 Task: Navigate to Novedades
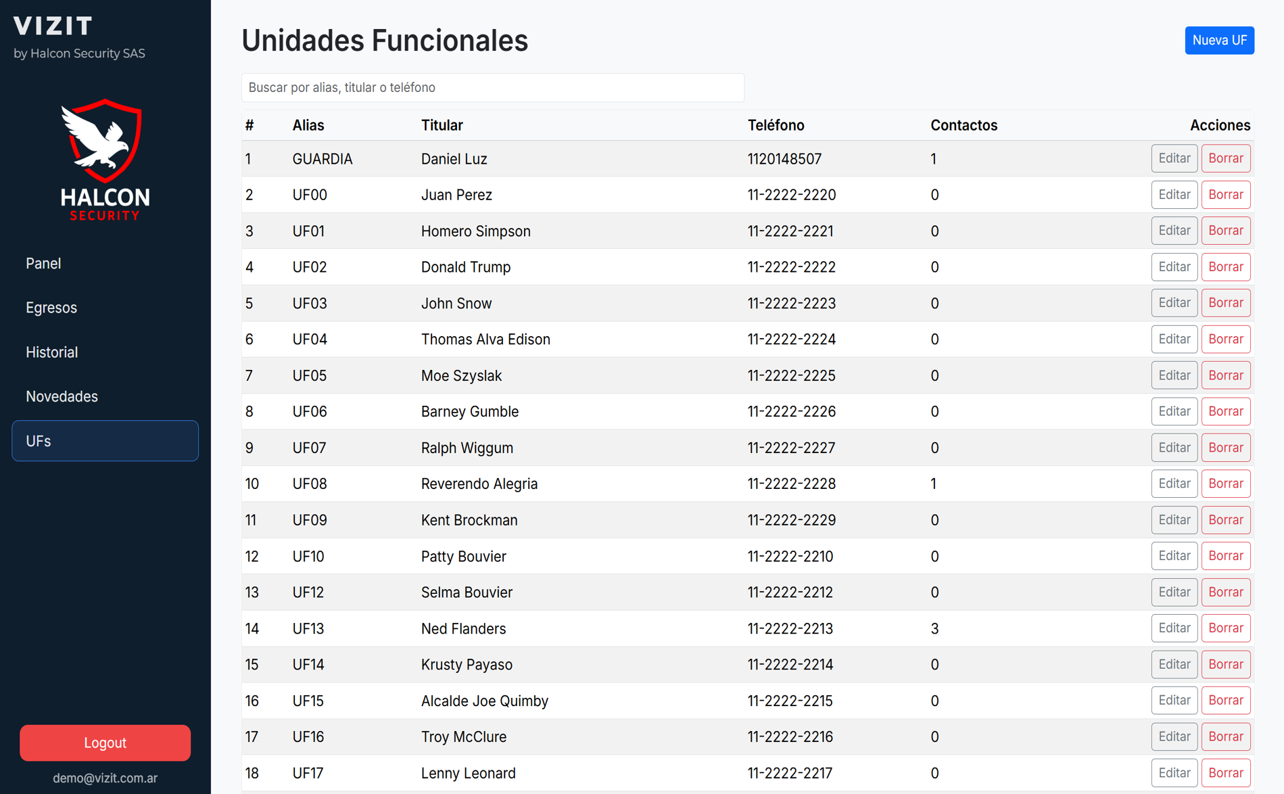tap(62, 396)
